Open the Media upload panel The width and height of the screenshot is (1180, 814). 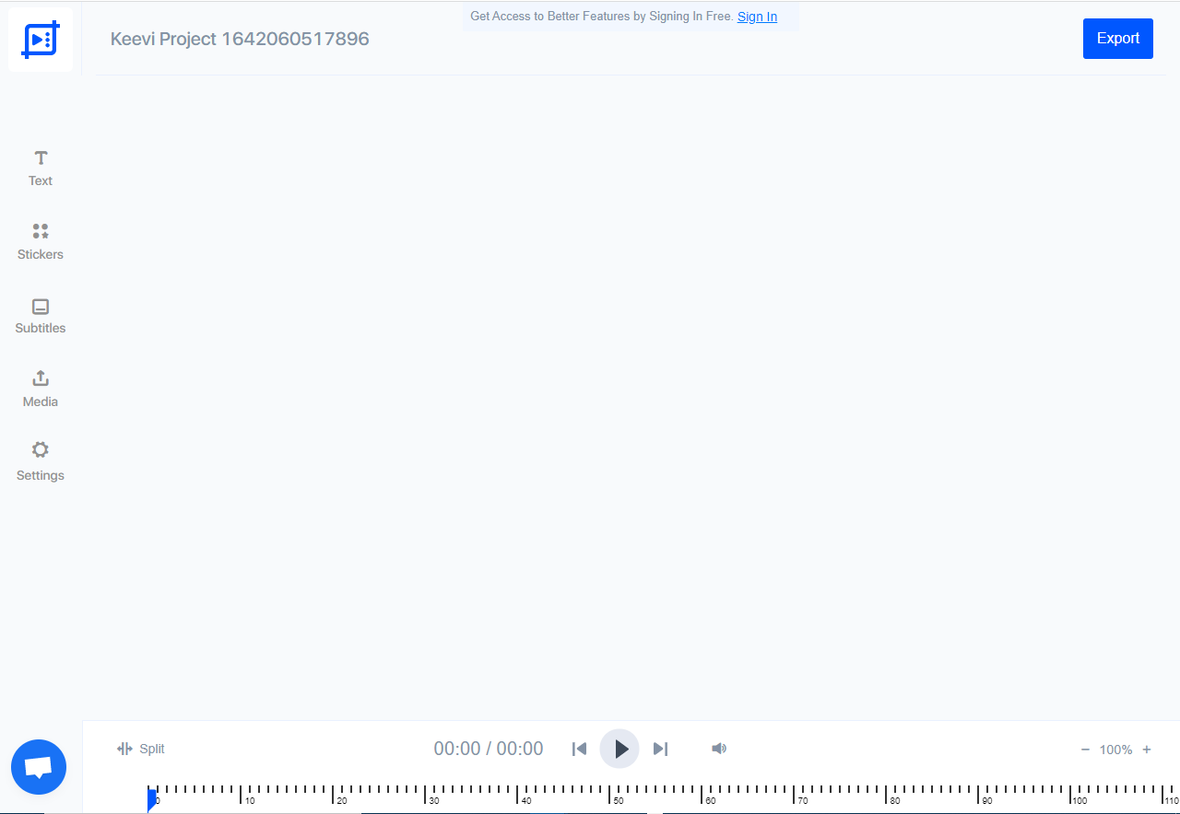pyautogui.click(x=41, y=389)
